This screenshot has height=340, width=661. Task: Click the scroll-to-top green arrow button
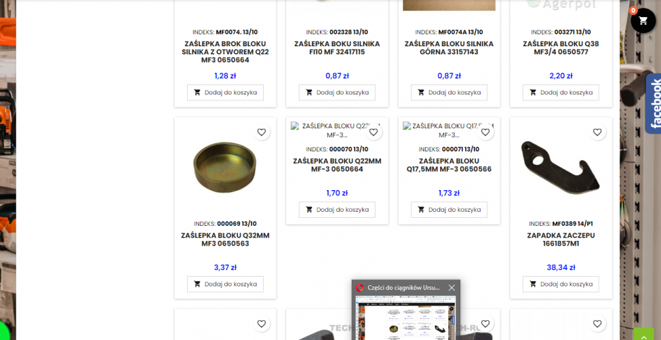644,333
